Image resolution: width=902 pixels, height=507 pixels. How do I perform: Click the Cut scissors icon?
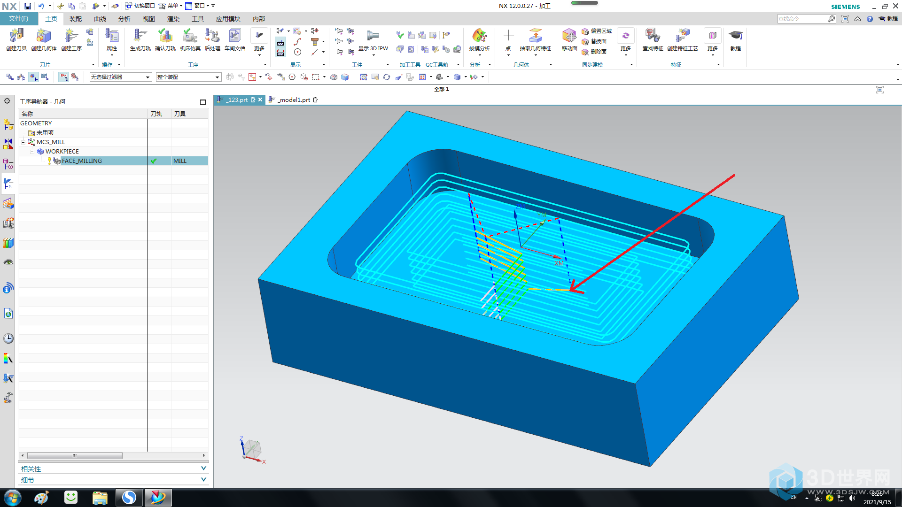tap(60, 6)
